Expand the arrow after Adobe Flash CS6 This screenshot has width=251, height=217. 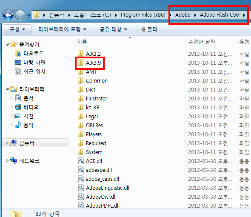pyautogui.click(x=244, y=15)
